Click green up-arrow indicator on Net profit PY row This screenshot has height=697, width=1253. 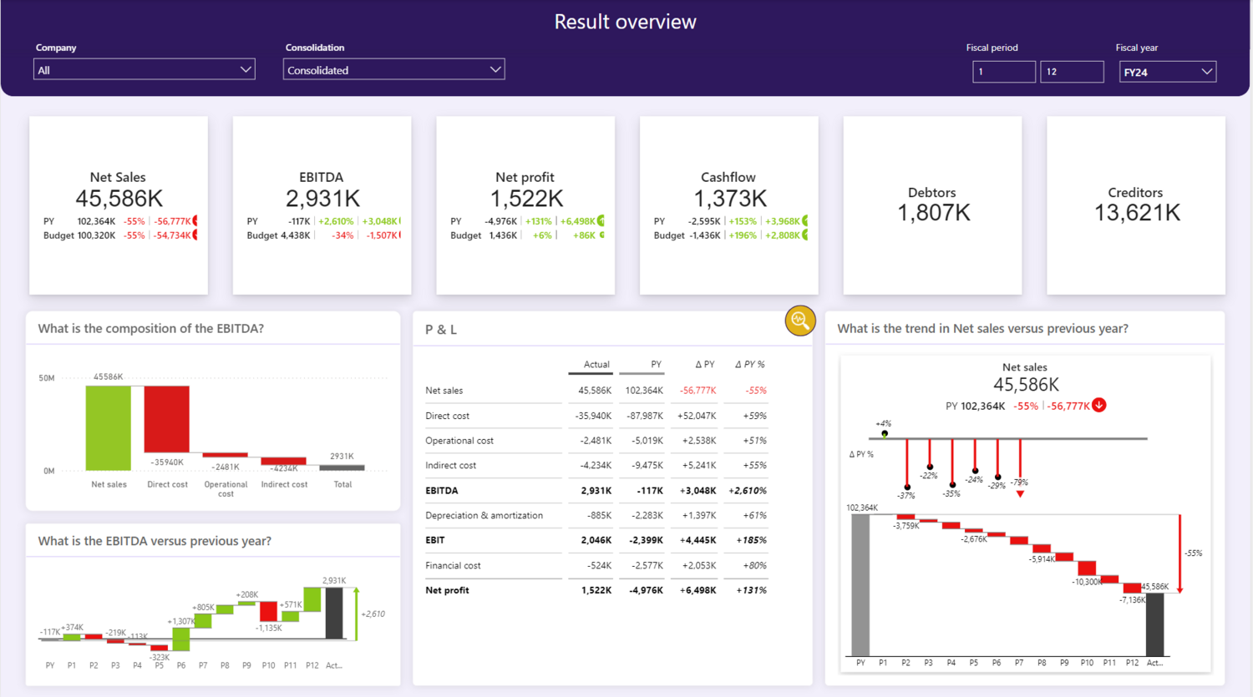point(601,221)
